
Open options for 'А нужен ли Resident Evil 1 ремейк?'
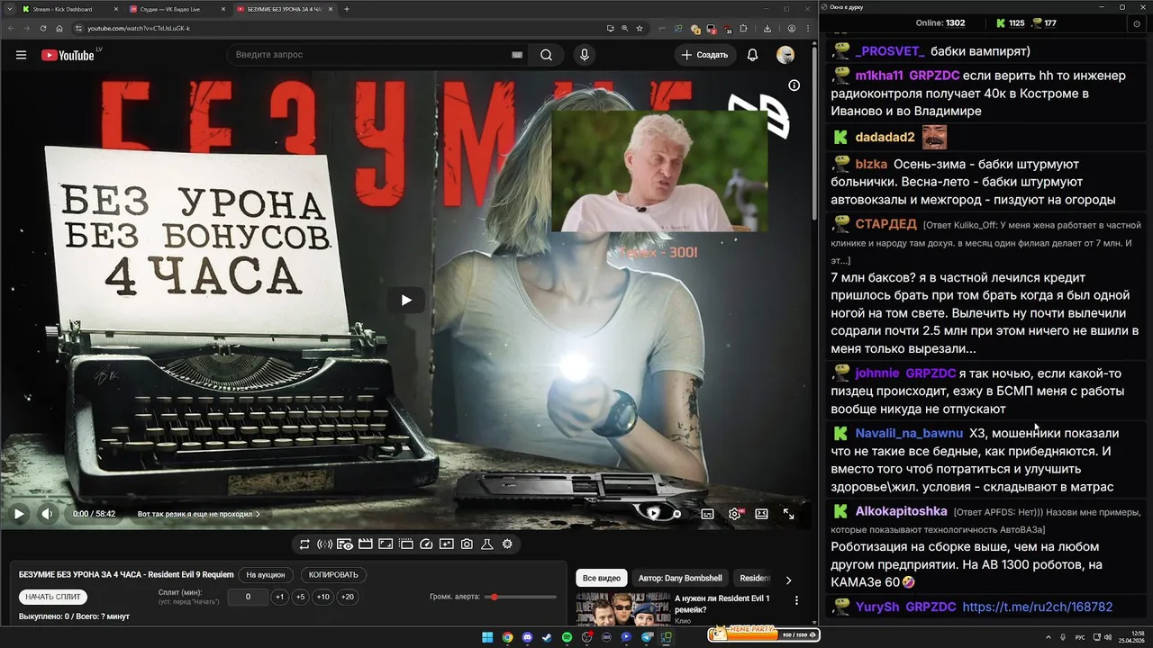tap(796, 600)
